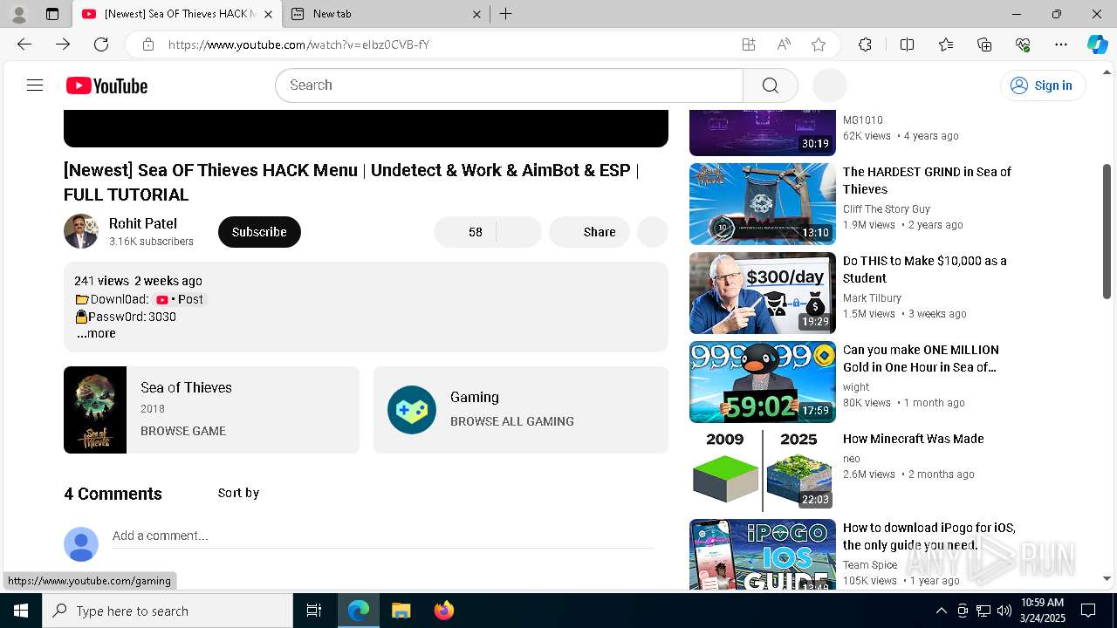The width and height of the screenshot is (1117, 628).
Task: Open The HARDEST GRIND in Sea of Thieves thumbnail
Action: point(763,204)
